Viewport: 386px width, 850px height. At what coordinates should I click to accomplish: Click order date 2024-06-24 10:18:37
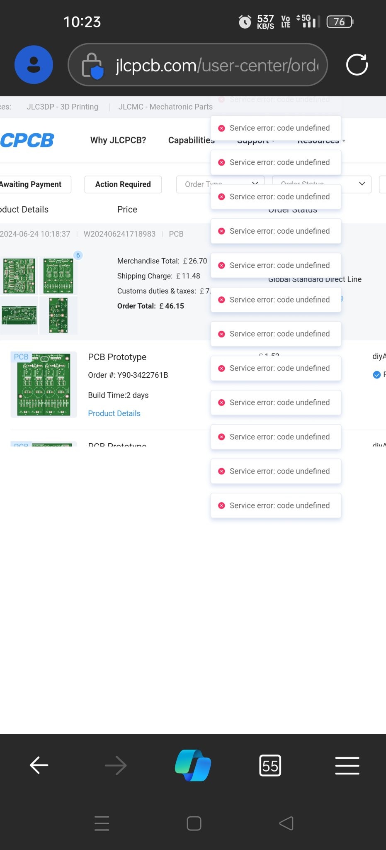point(35,234)
